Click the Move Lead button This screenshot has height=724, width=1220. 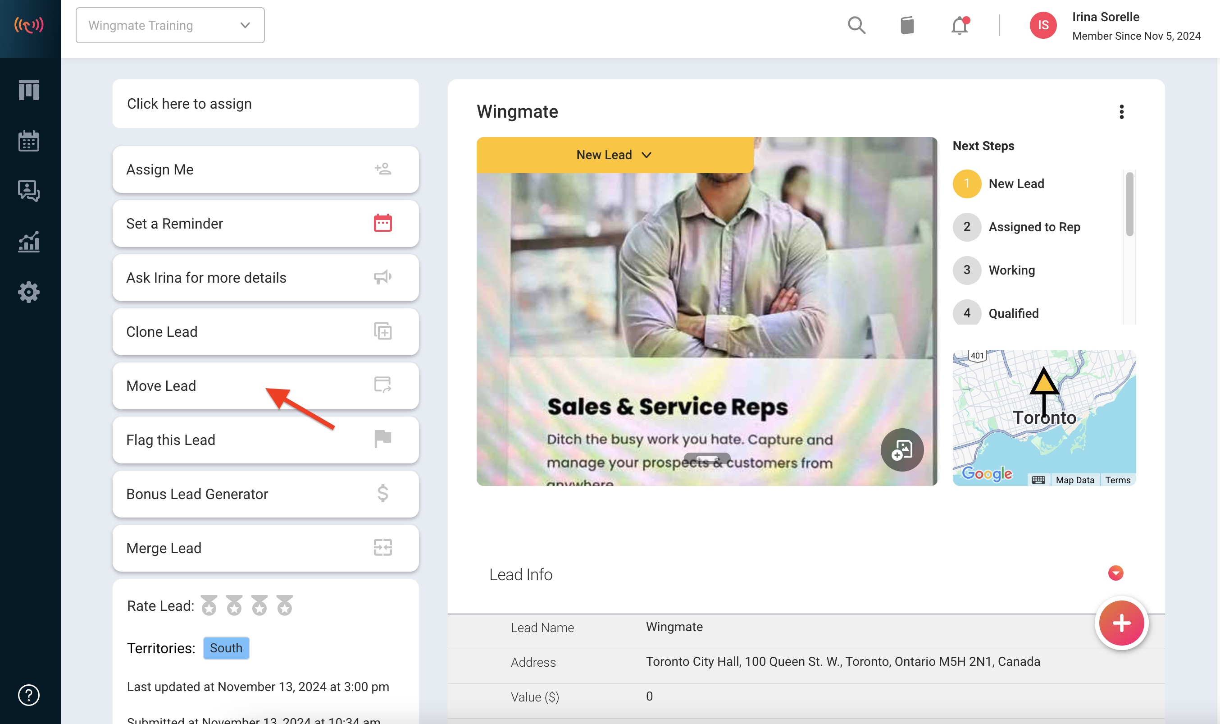[266, 385]
